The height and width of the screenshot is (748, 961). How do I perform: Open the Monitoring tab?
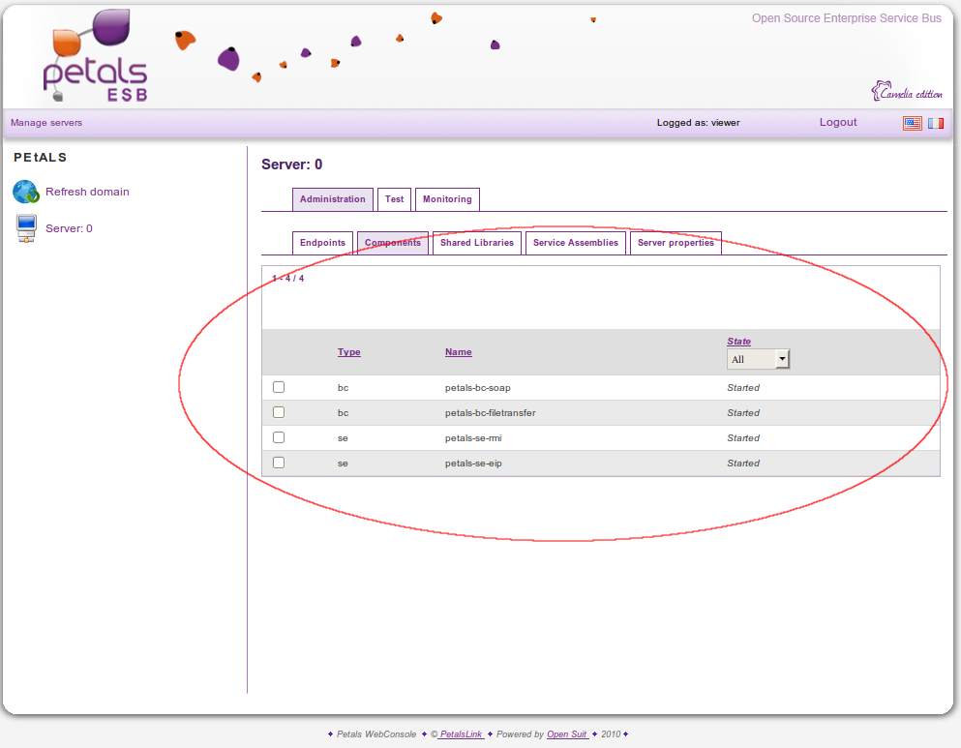point(447,199)
